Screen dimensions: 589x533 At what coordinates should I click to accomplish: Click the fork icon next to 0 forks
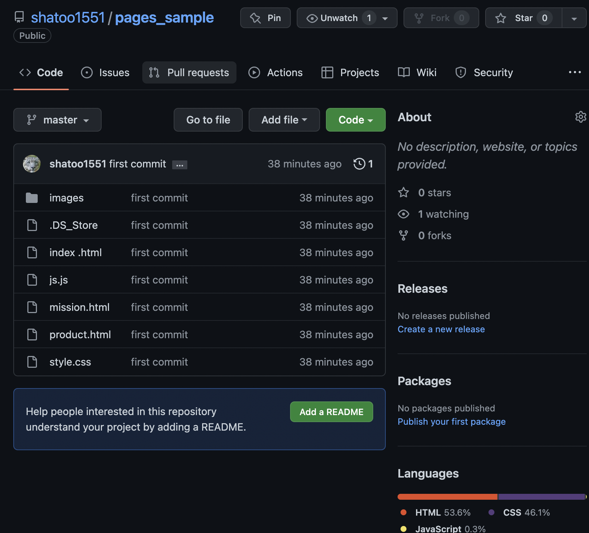click(x=404, y=235)
